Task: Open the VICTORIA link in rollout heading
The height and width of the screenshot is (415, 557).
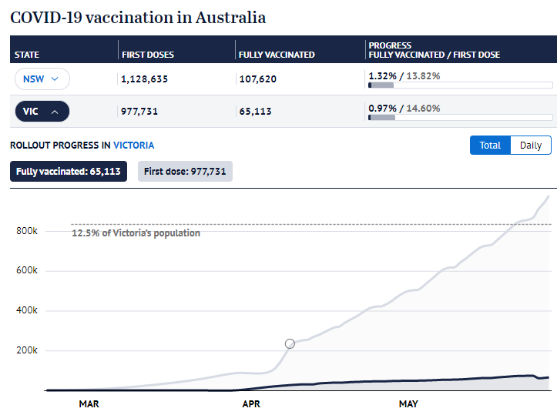Action: pyautogui.click(x=133, y=146)
